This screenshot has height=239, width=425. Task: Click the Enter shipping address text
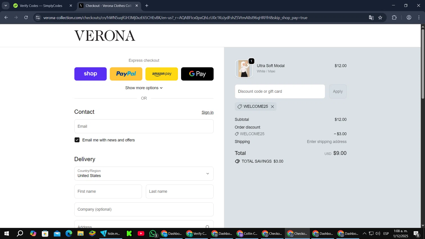click(x=327, y=142)
